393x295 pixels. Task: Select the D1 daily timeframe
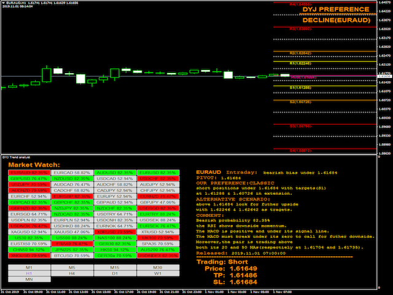115,273
